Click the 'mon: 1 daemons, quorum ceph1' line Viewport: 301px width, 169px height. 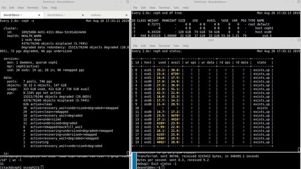coord(32,62)
